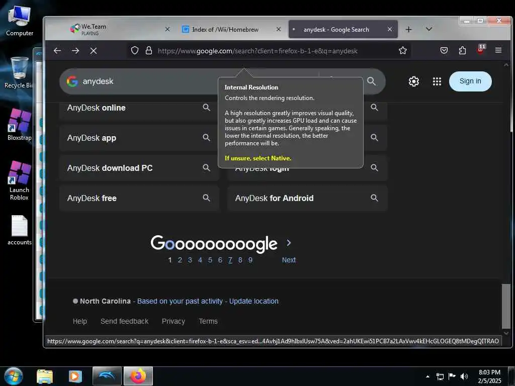515x386 pixels.
Task: Open Google quick settings gear
Action: tap(414, 81)
